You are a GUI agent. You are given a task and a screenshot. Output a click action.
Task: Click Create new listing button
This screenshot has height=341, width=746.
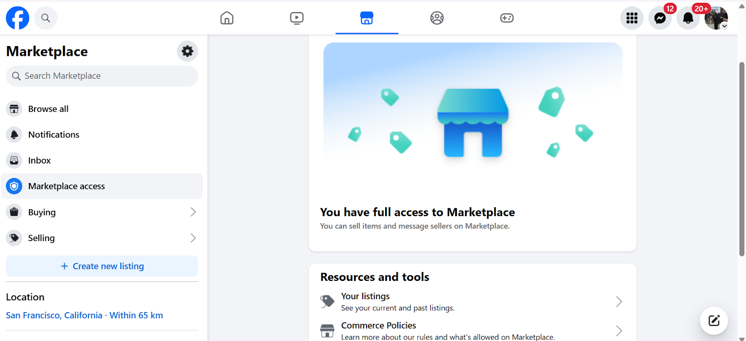(102, 266)
